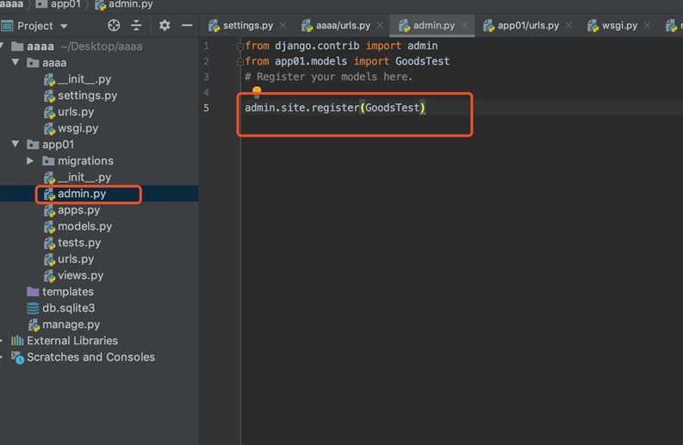Click the fold marker on line 2

point(240,62)
